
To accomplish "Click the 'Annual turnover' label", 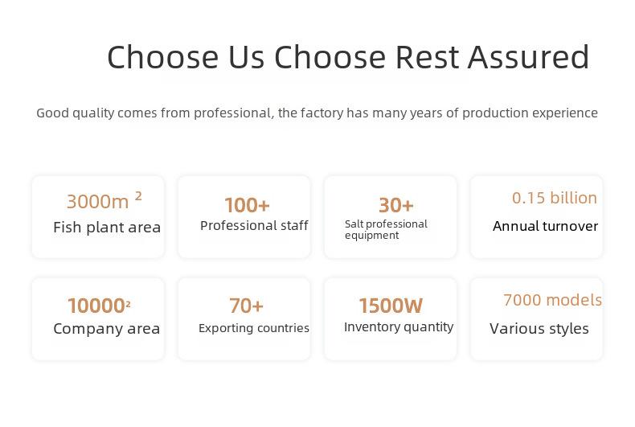I will click(545, 226).
